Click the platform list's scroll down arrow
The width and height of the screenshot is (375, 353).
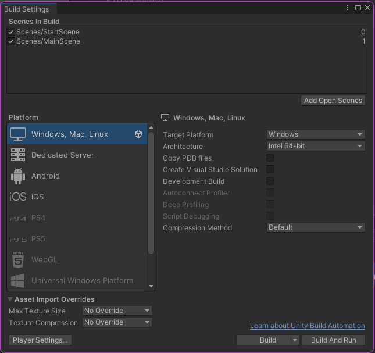(x=151, y=286)
